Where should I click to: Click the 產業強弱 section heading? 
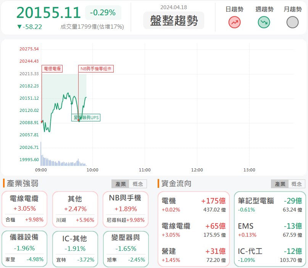point(23,184)
